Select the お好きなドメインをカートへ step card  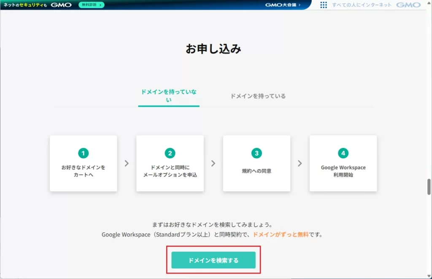click(x=83, y=164)
